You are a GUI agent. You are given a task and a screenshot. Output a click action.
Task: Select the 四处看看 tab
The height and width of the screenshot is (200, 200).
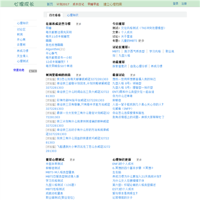(55, 15)
